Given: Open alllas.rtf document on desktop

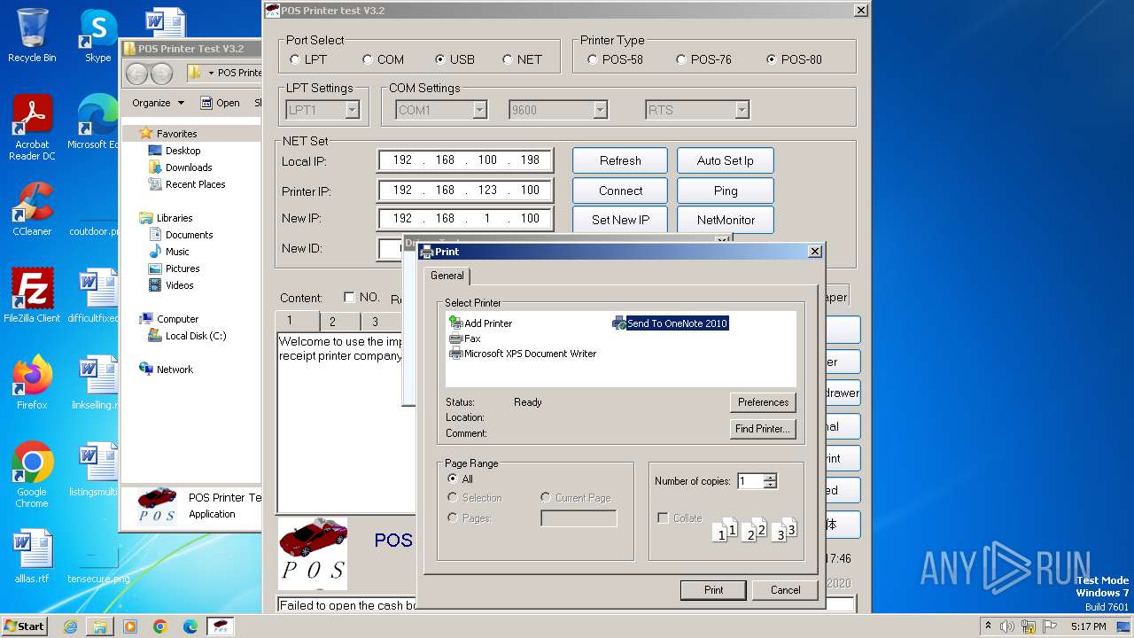Looking at the screenshot, I should (x=32, y=556).
